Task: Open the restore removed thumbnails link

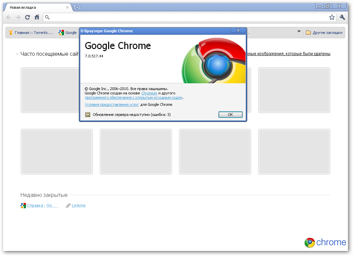Action: click(289, 54)
